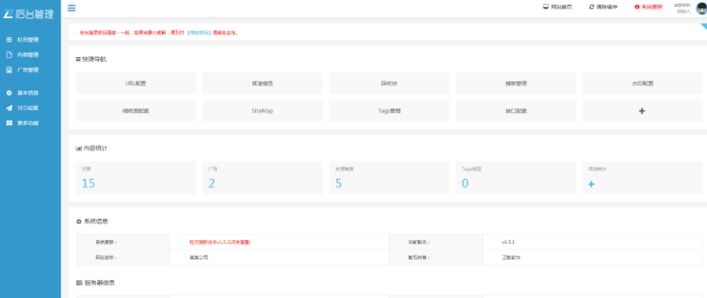Click the 快捷导航 section heading
This screenshot has height=298, width=707.
pos(92,59)
